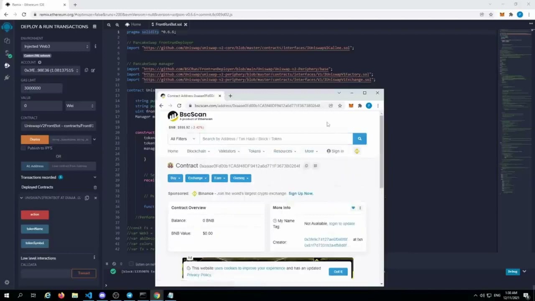Click BscScan search magnifier button
Screen dimensions: 535x301
tap(359, 139)
